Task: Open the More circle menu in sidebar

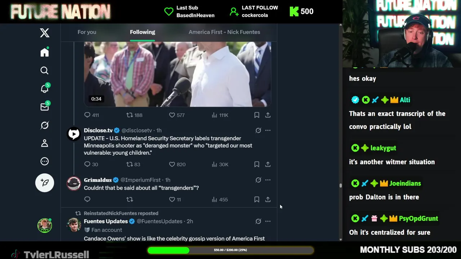Action: pos(45,162)
